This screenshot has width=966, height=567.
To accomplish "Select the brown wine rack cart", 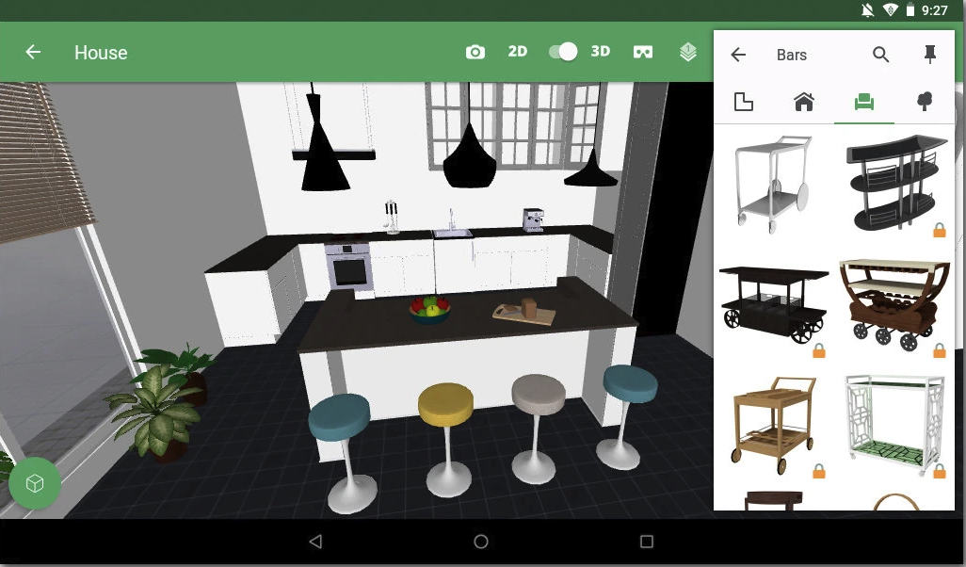I will pos(894,304).
